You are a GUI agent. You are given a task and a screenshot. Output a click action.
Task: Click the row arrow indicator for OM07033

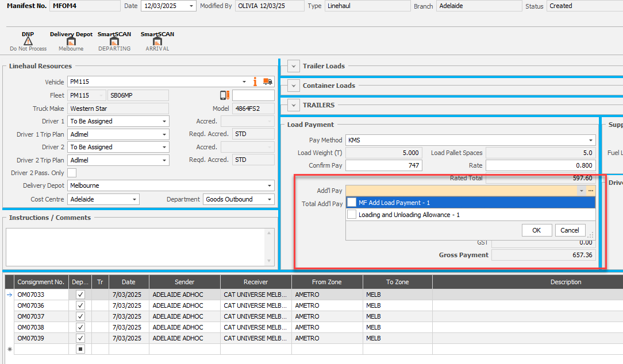(10, 295)
